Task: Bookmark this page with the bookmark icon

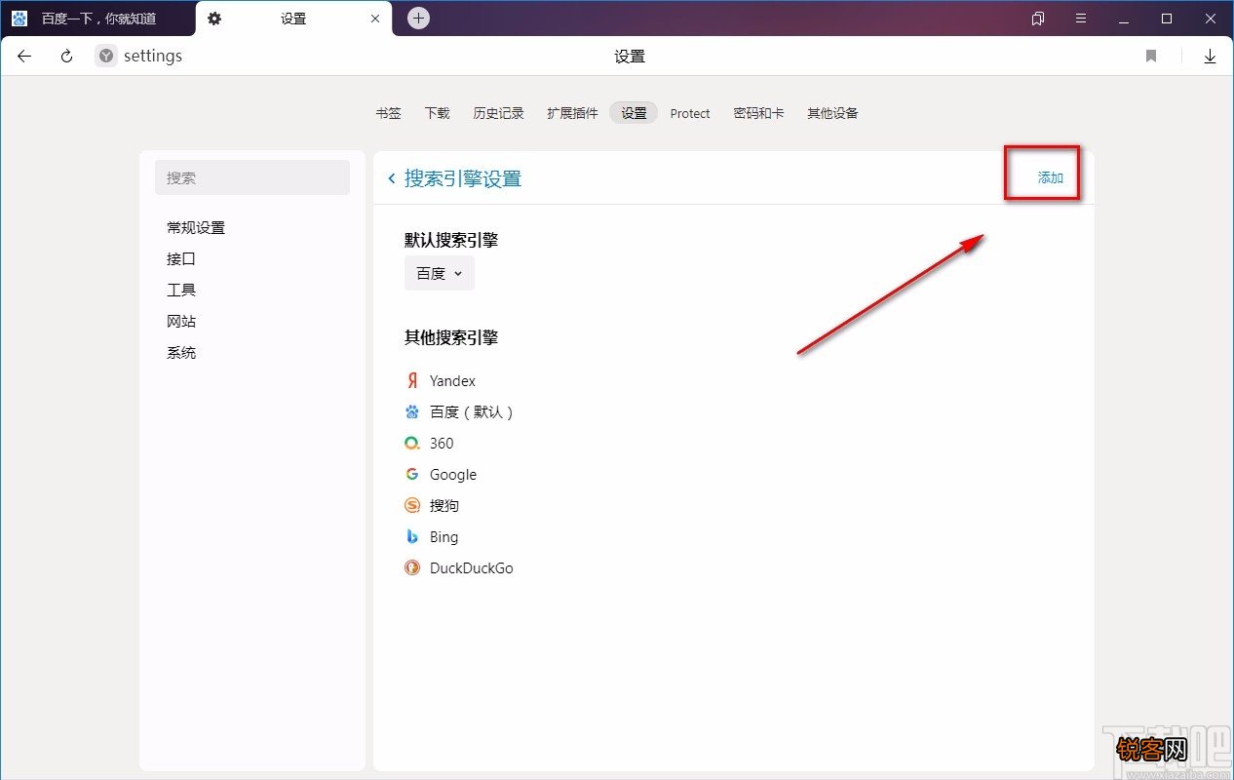Action: [1151, 57]
